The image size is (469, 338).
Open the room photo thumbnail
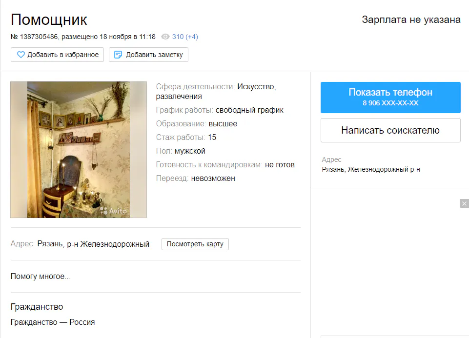pos(79,150)
